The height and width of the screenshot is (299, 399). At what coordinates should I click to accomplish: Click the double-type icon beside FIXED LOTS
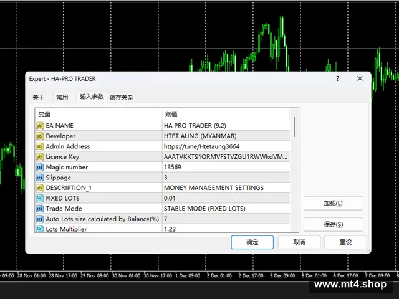point(40,198)
